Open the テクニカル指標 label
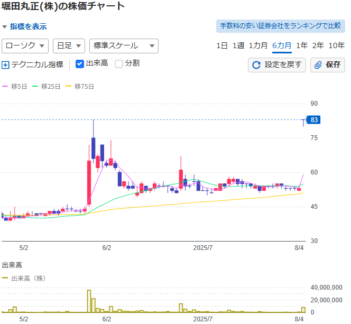 (x=37, y=64)
